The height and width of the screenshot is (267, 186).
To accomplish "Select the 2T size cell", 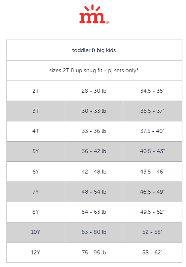I will pos(36,91).
